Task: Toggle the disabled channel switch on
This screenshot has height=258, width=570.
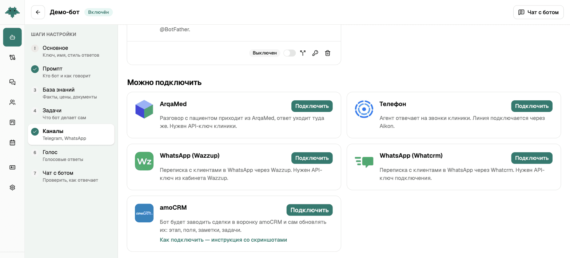Action: (290, 53)
